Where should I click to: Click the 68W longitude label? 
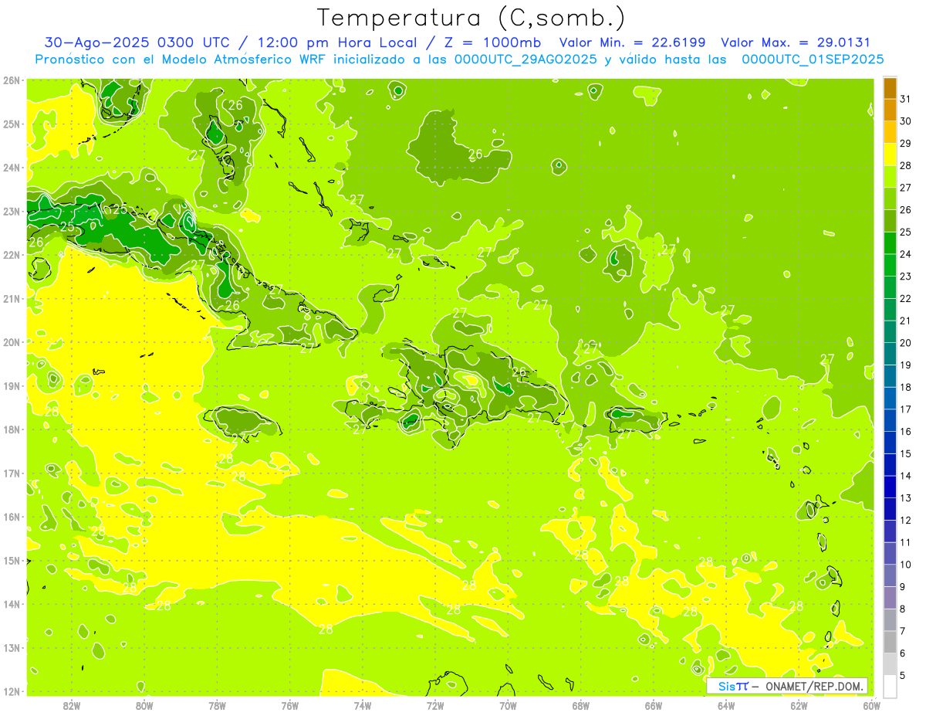[581, 705]
